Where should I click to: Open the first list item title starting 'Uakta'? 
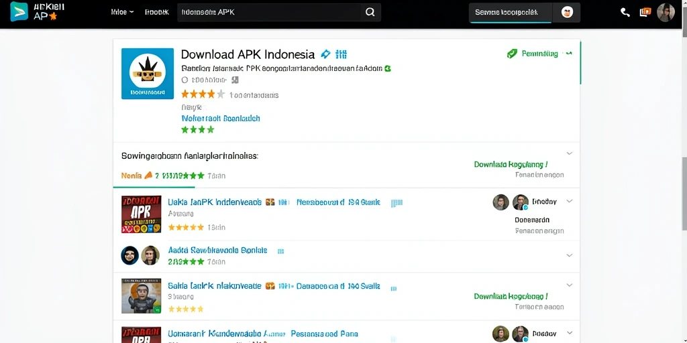(215, 202)
